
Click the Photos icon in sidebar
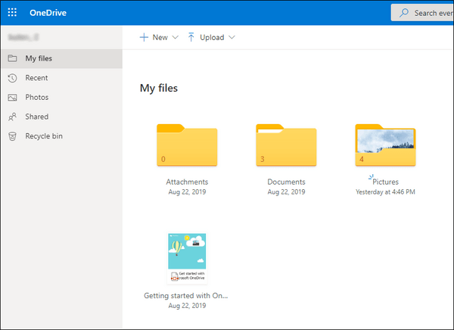(11, 98)
